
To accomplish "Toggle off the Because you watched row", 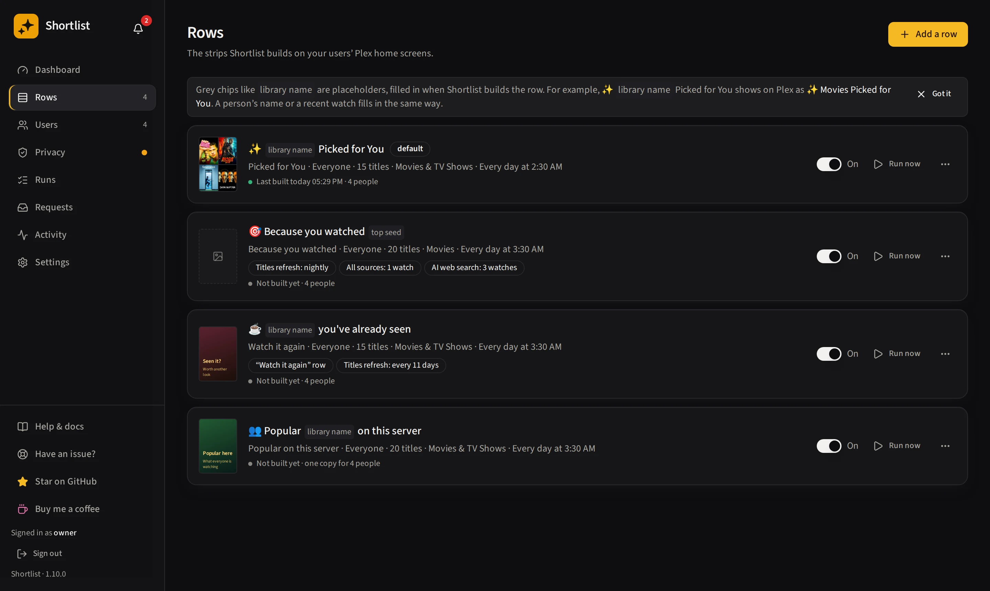I will click(x=829, y=256).
